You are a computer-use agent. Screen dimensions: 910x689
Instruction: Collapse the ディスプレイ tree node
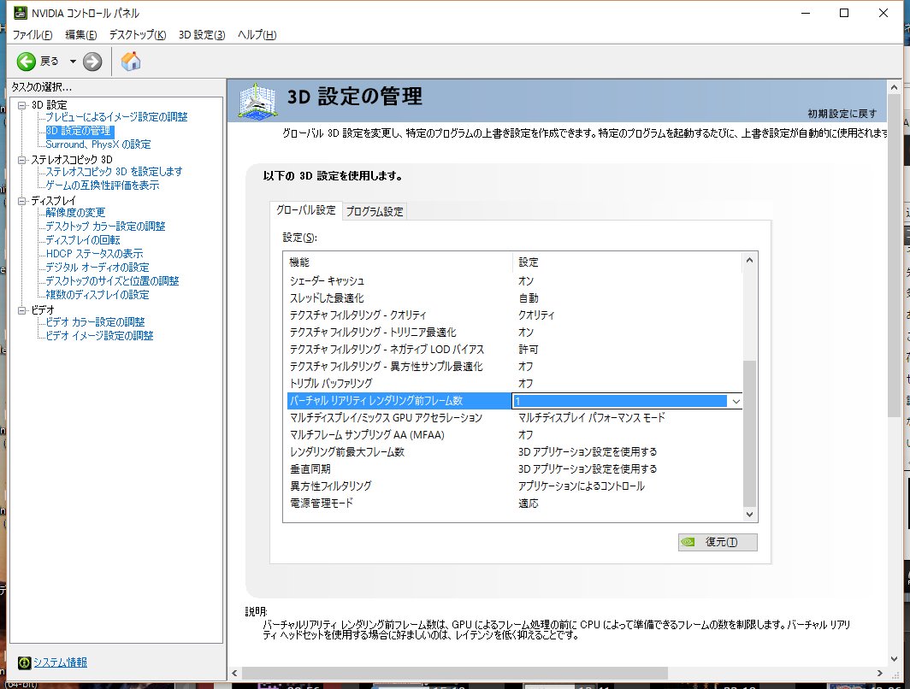coord(22,201)
